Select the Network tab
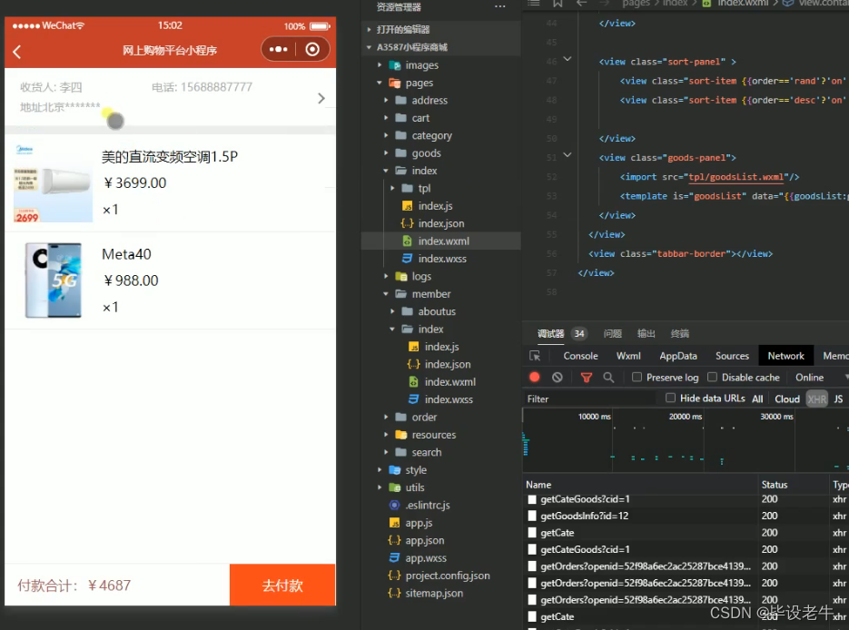Viewport: 849px width, 630px height. click(785, 356)
